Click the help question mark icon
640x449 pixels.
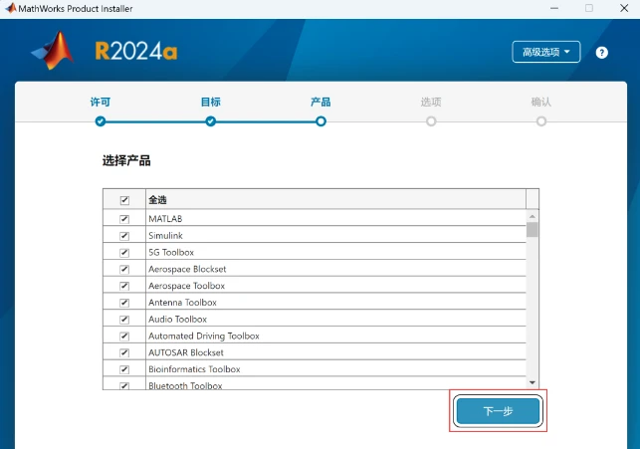tap(601, 53)
